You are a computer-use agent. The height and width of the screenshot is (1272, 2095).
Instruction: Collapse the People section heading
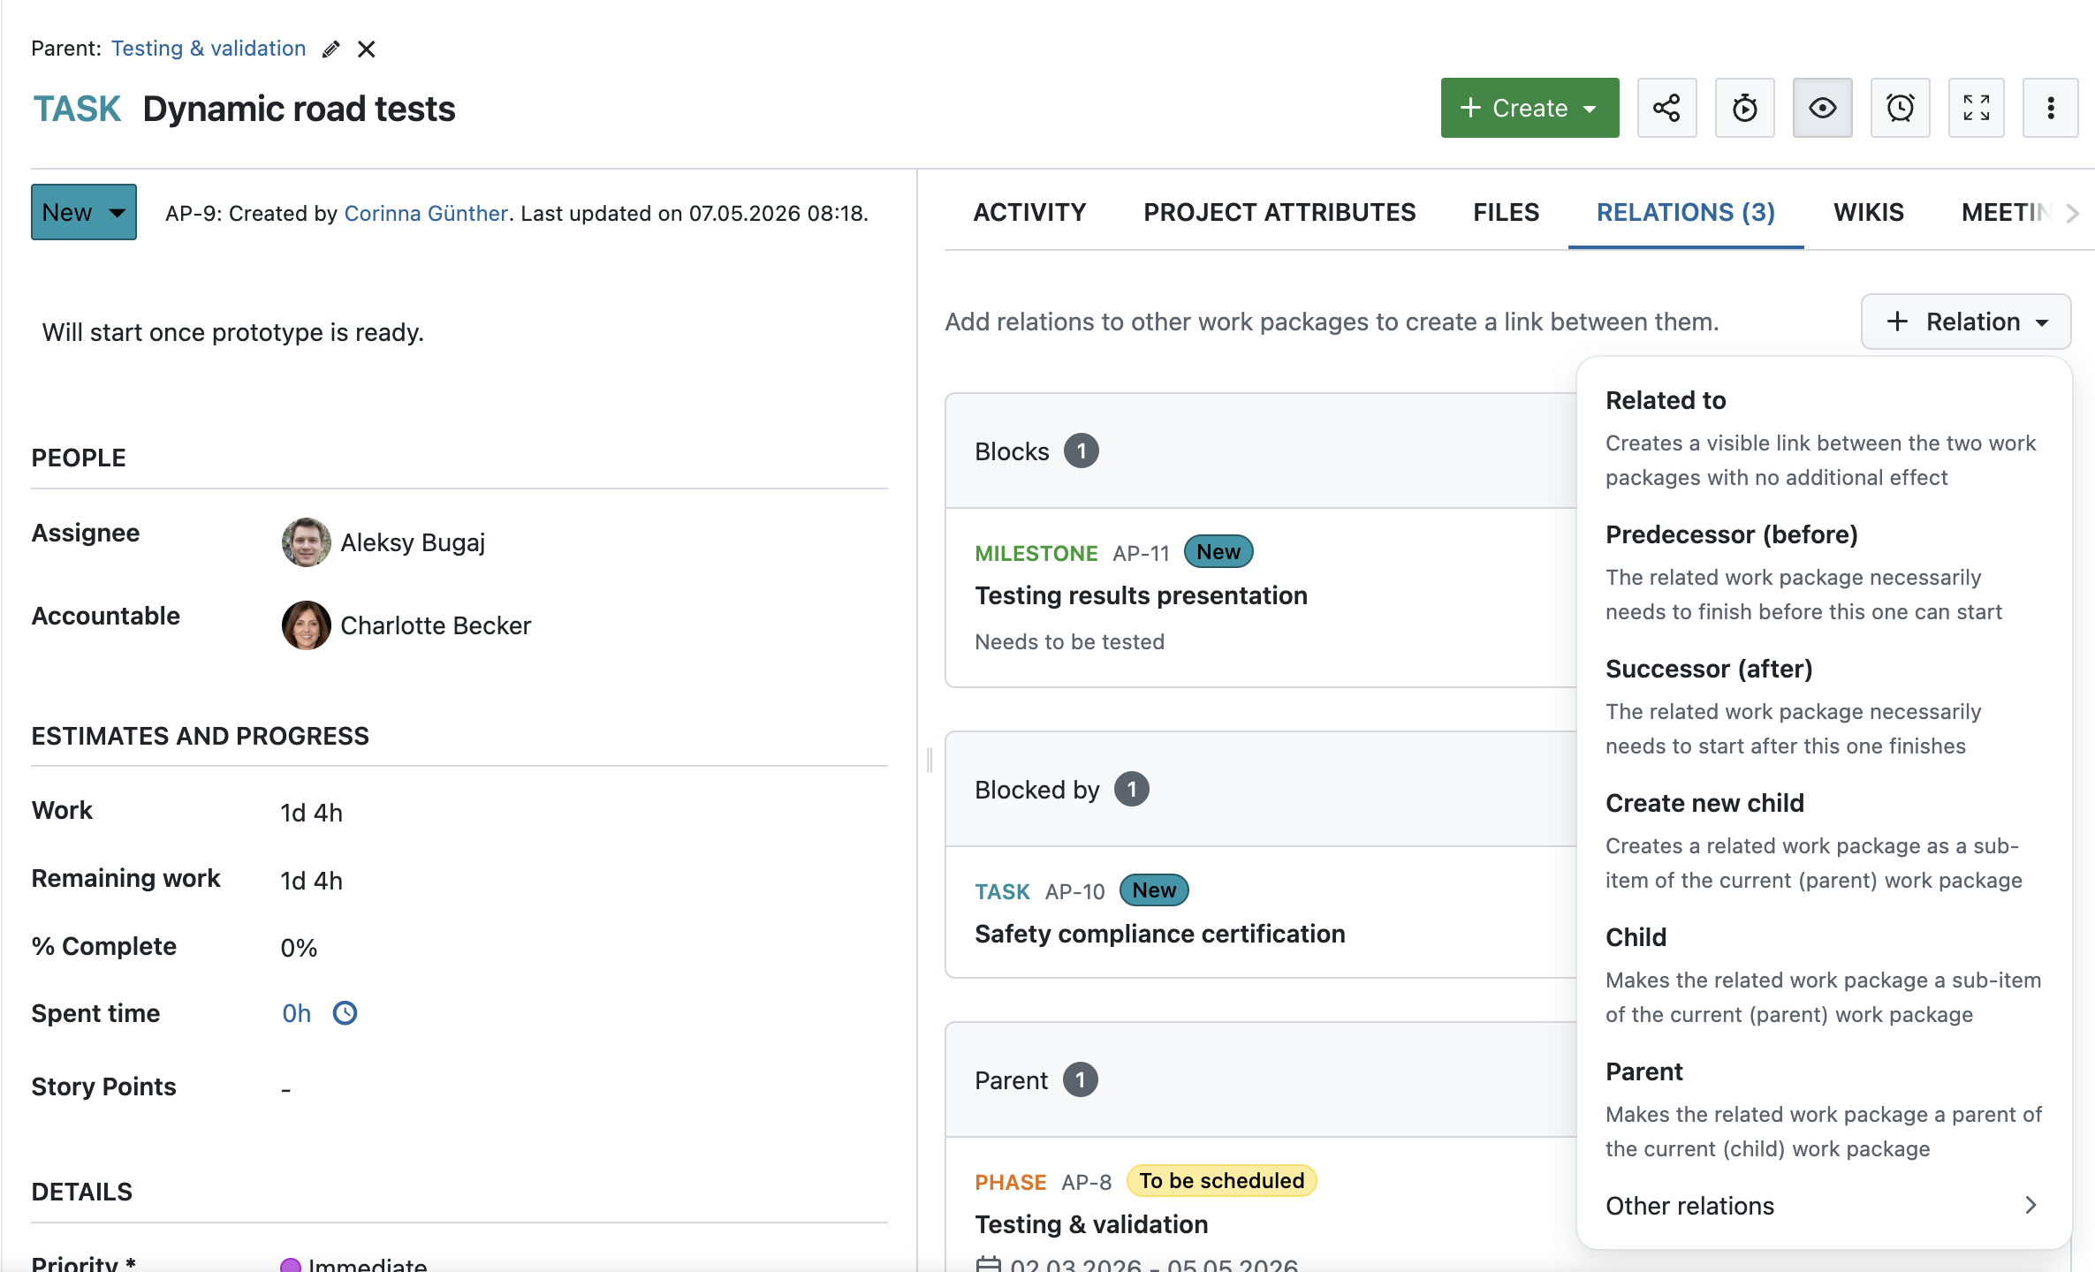coord(79,458)
